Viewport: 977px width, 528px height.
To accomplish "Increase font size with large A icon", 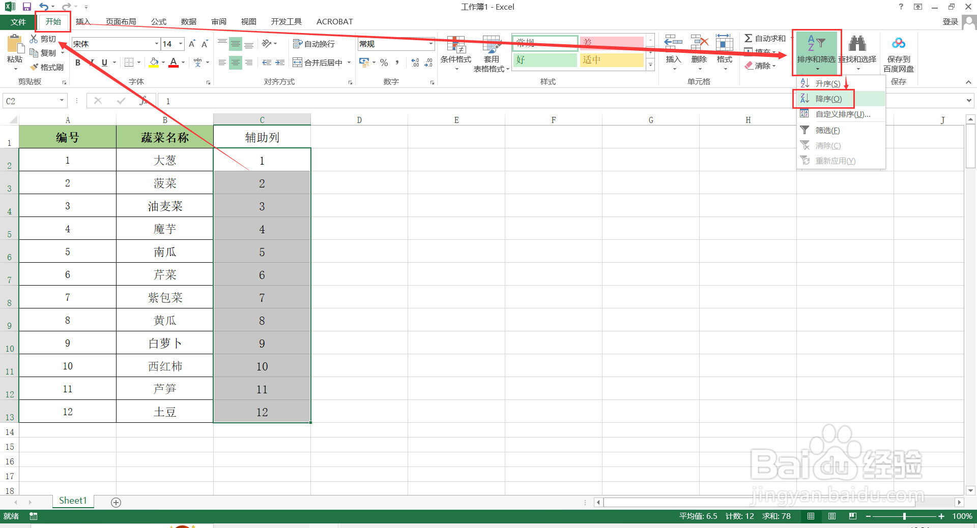I will tap(192, 44).
